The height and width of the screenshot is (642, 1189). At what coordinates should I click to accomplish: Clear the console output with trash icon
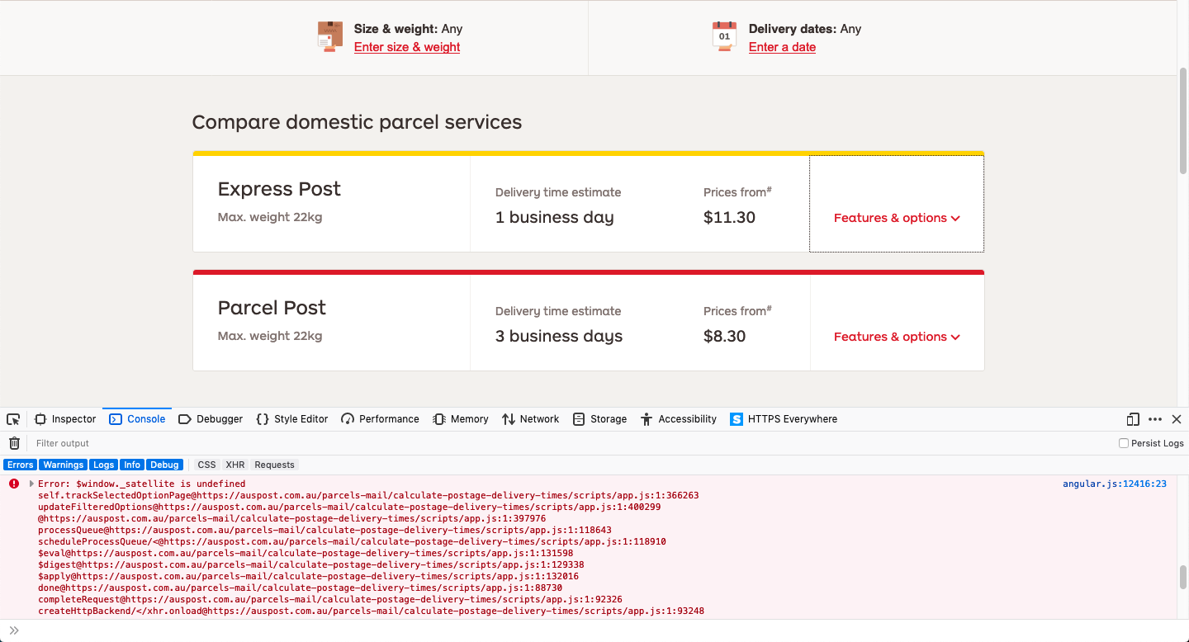(14, 443)
